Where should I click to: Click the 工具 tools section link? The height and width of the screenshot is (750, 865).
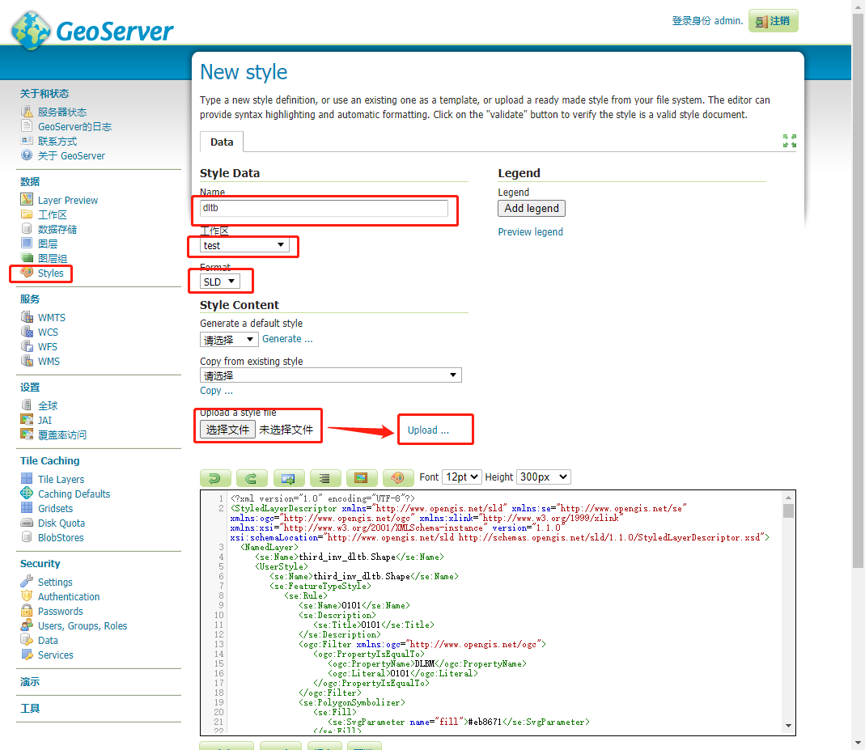30,708
